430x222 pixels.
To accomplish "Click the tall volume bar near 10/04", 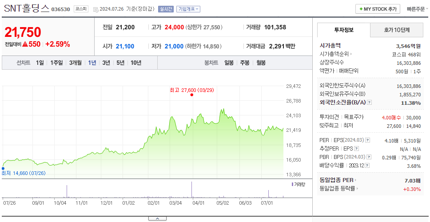I will point(67,191).
